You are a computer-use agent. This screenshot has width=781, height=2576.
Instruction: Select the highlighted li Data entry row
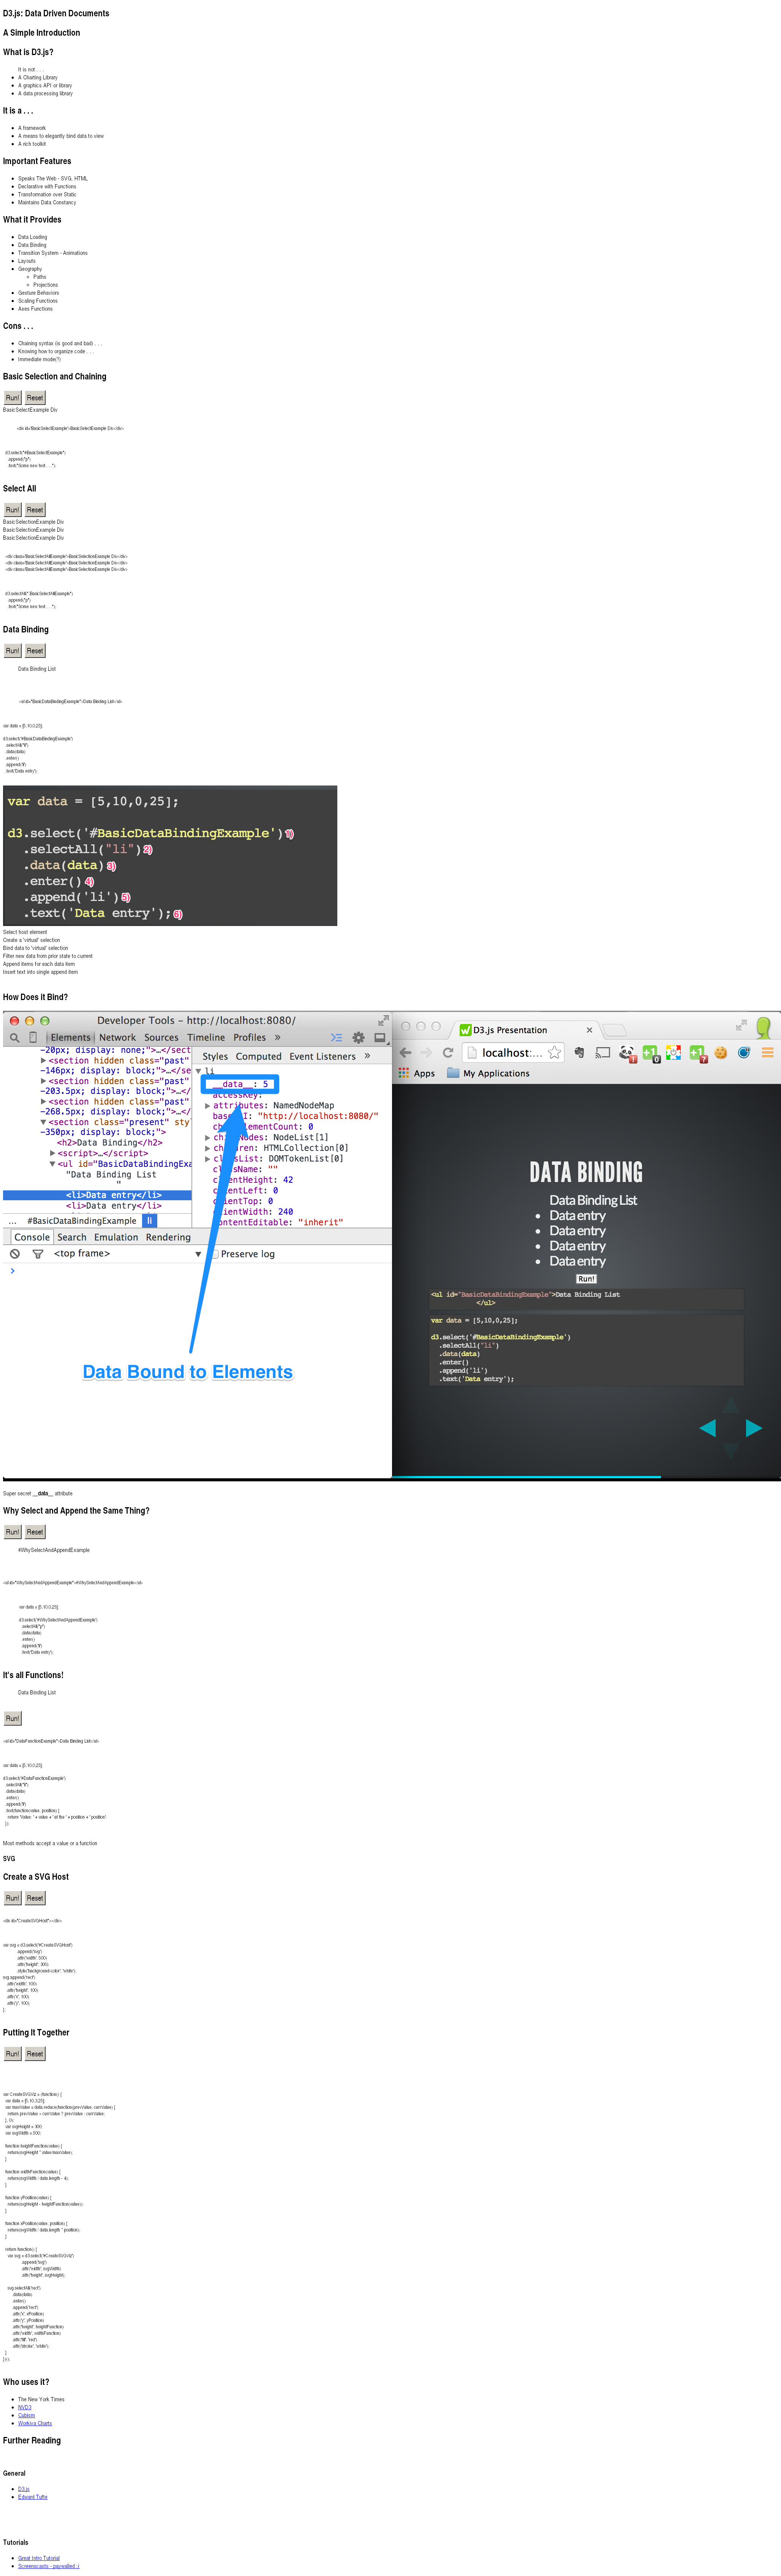97,1195
